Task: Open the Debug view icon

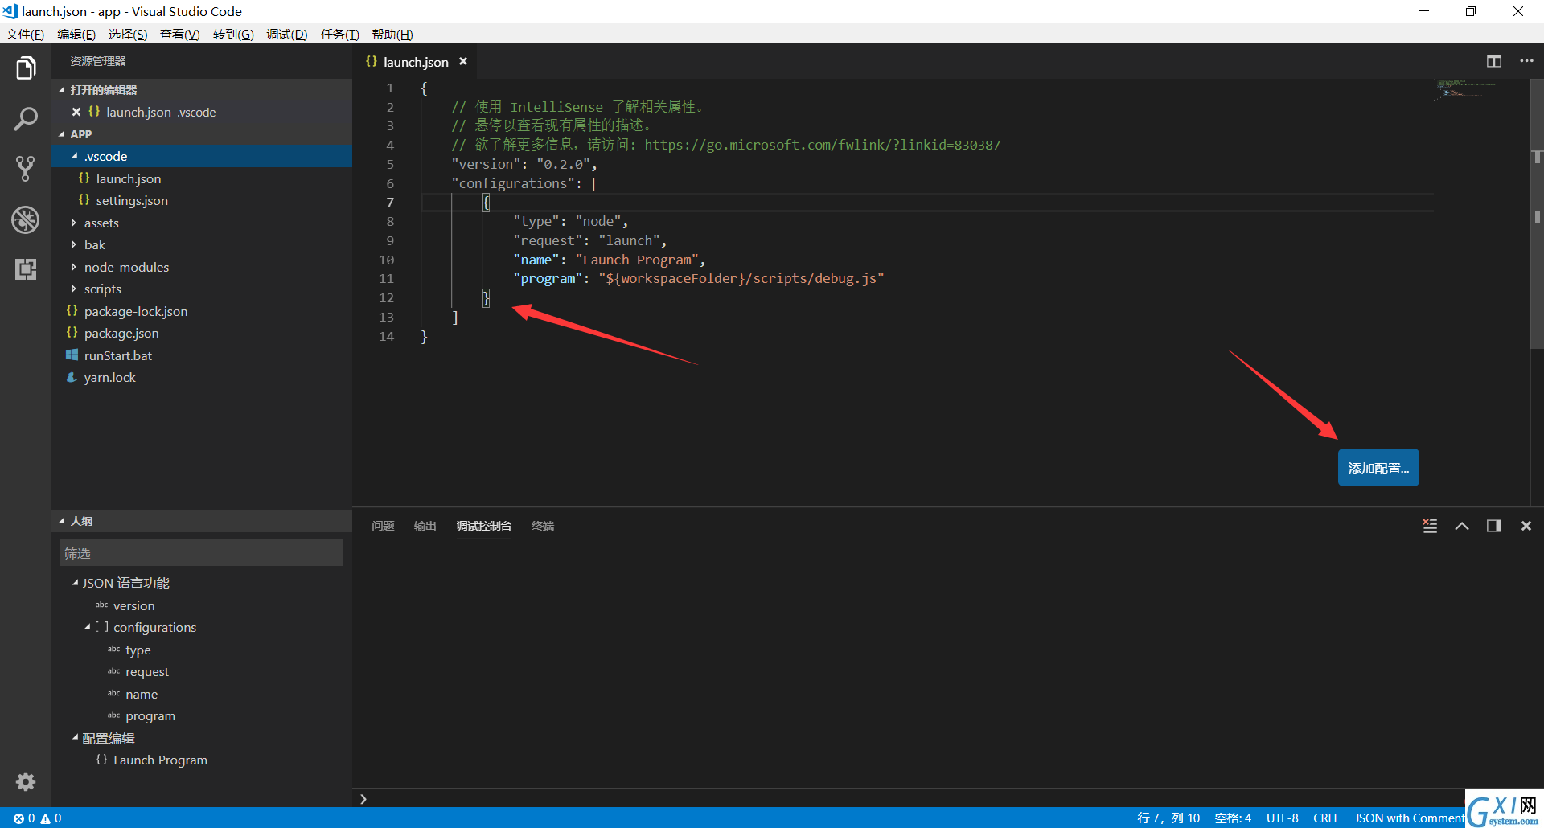Action: (x=26, y=219)
